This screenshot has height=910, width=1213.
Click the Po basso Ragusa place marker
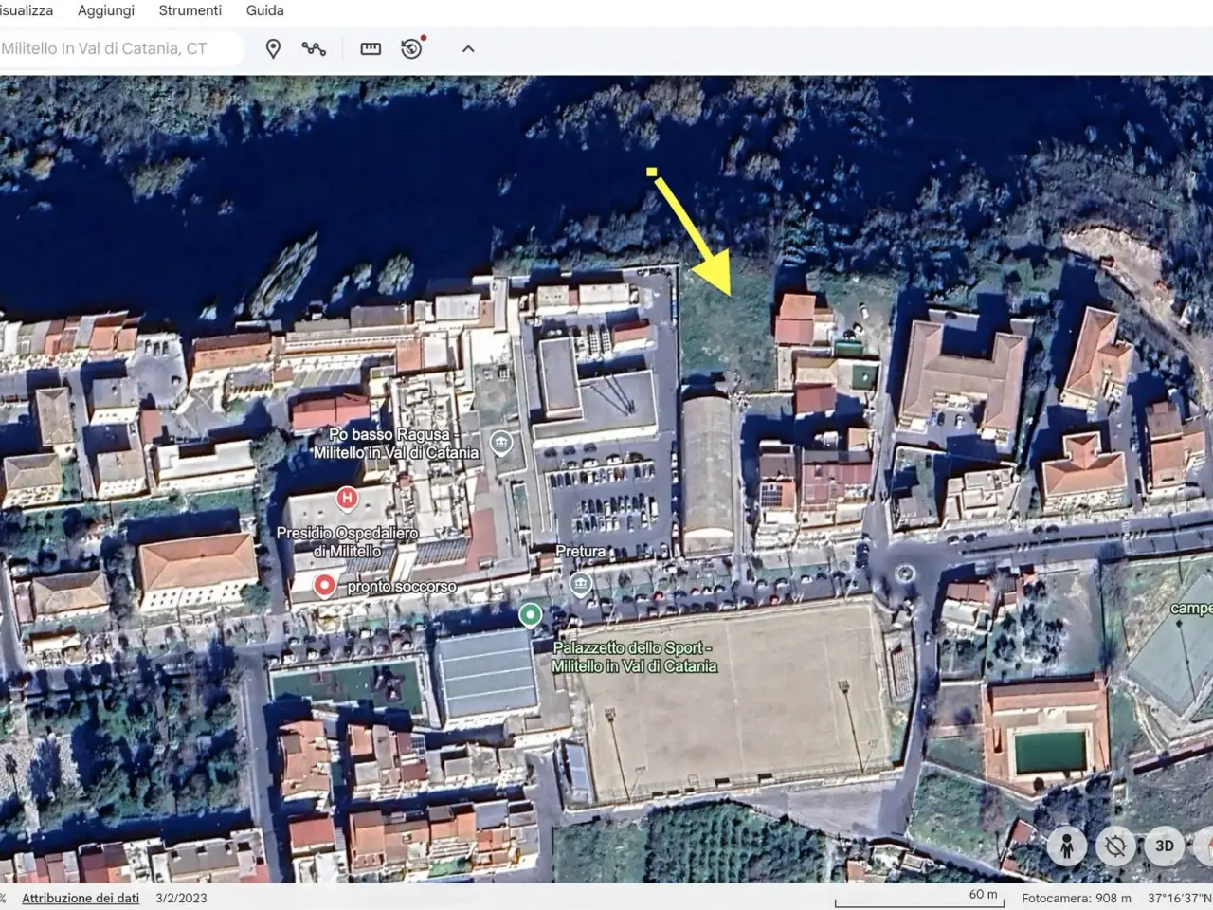coord(501,443)
